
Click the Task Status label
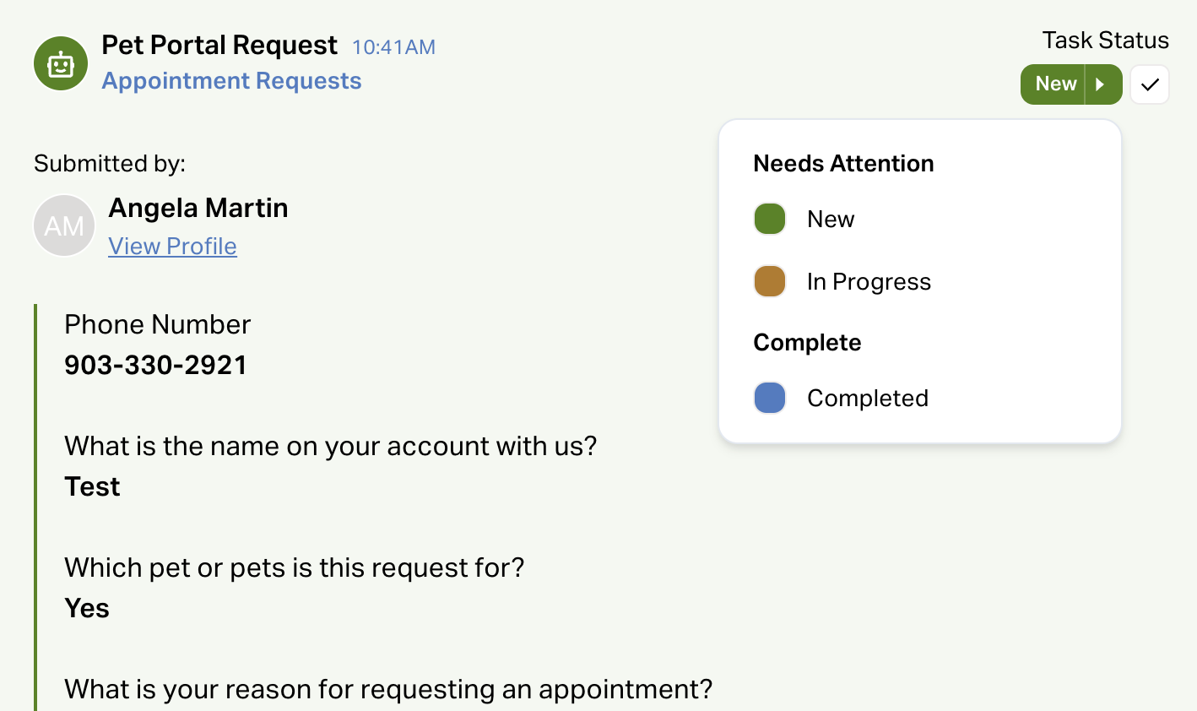1105,40
